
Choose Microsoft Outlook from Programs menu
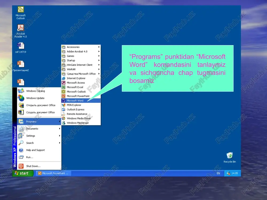[81, 91]
